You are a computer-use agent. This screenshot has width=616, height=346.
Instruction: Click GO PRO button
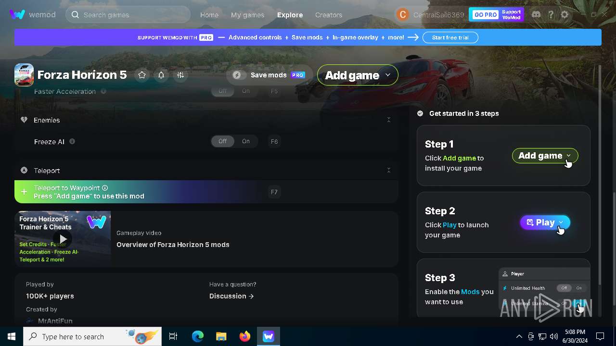point(485,14)
